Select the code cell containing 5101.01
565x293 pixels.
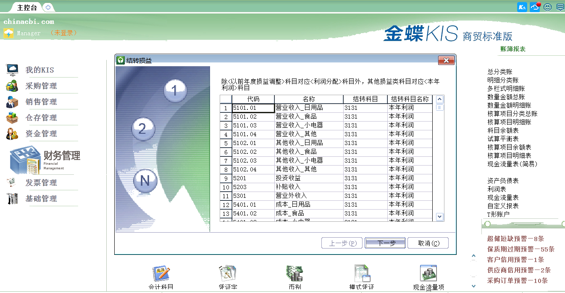coord(252,108)
